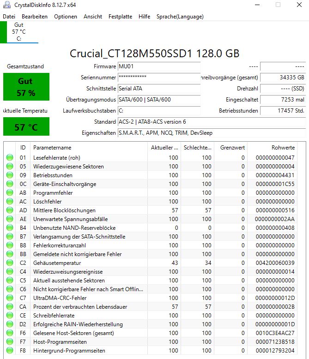The height and width of the screenshot is (359, 309).
Task: Click the status icon for Fehlerkorrekturanzahl
Action: [x=10, y=245]
